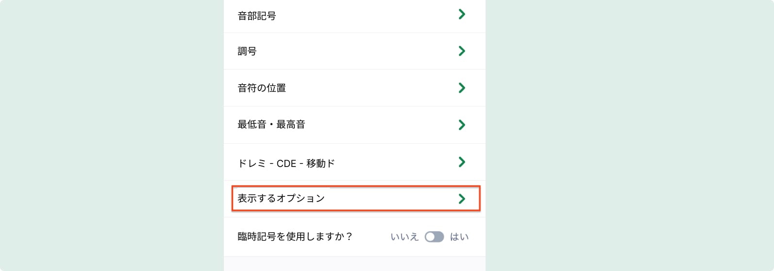This screenshot has width=774, height=271.
Task: Click the green arrow next to 調号
Action: pos(462,51)
